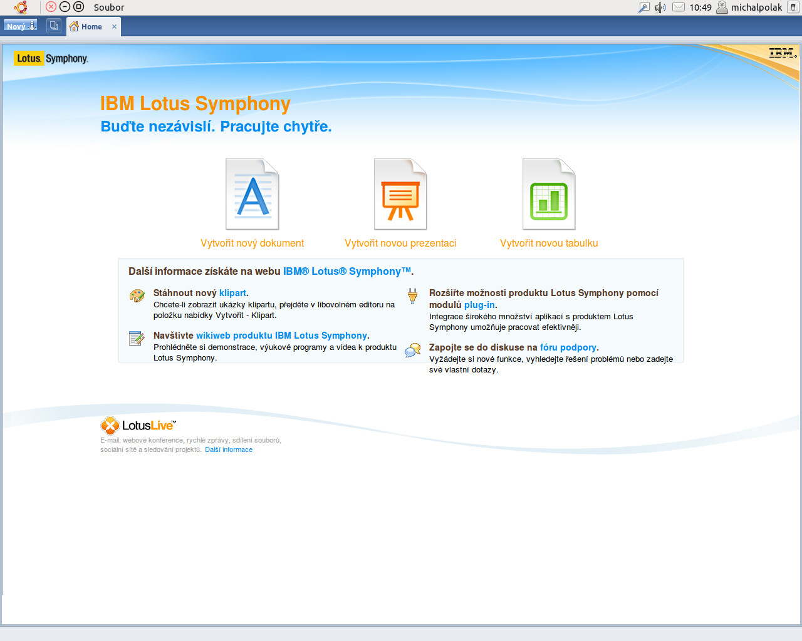Minimize the window with the minus button
Viewport: 802px width, 641px height.
(x=65, y=7)
